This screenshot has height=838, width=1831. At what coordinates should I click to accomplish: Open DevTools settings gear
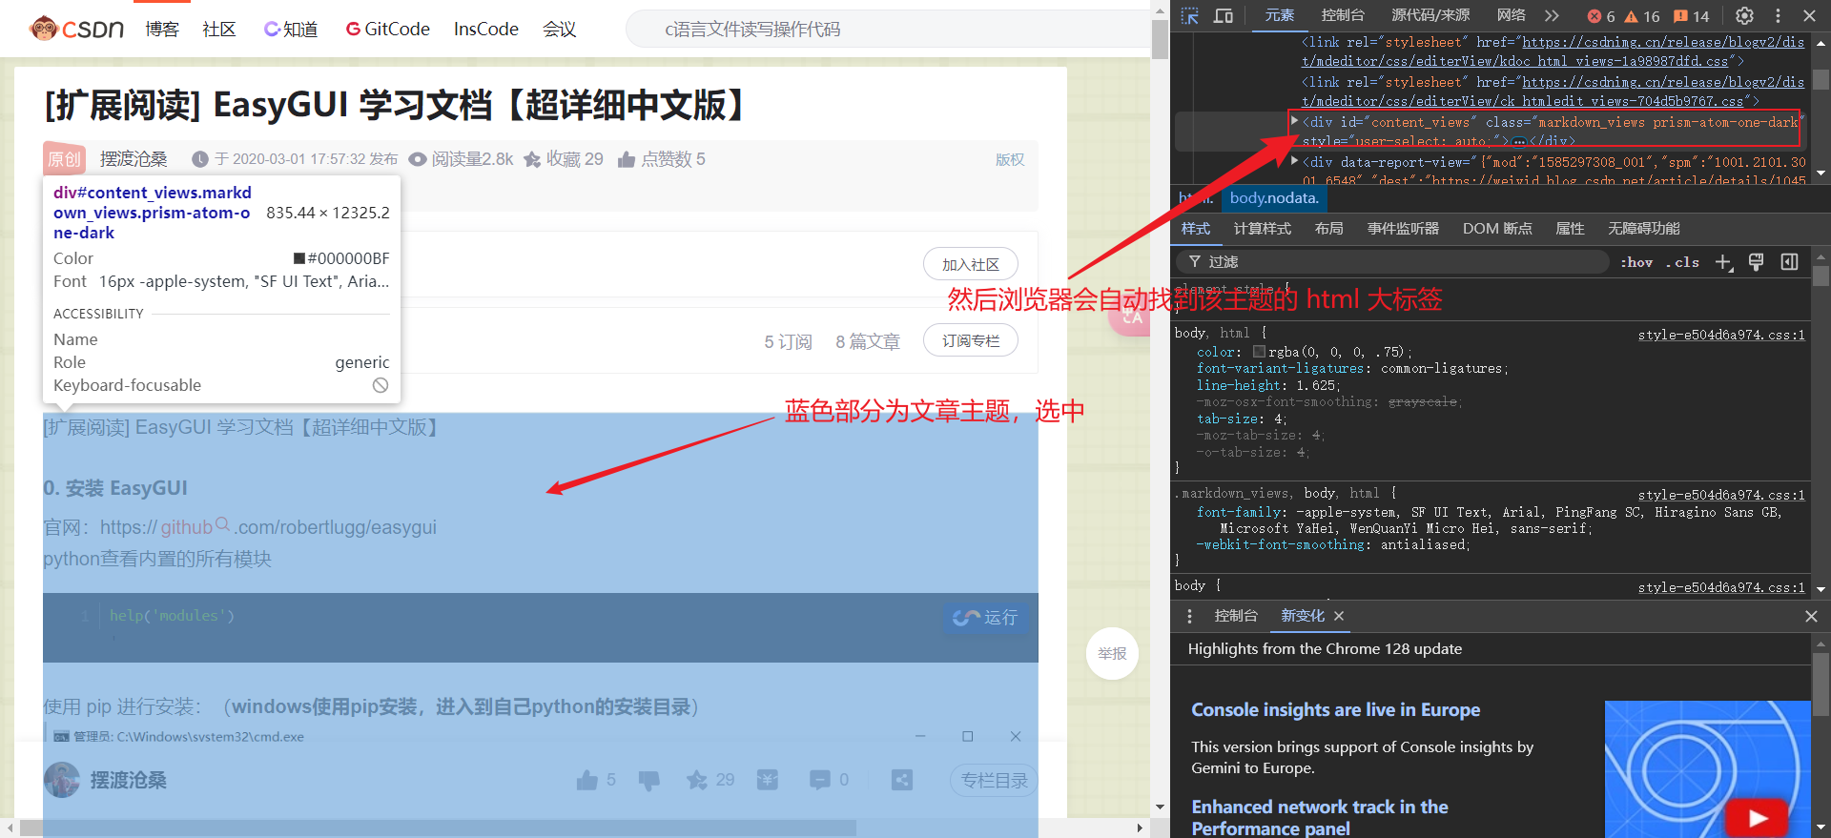click(x=1744, y=15)
